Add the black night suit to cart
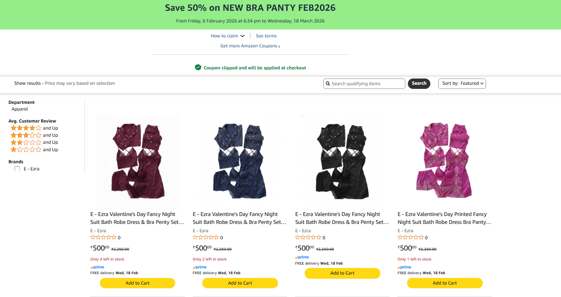561x297 pixels. click(x=342, y=273)
